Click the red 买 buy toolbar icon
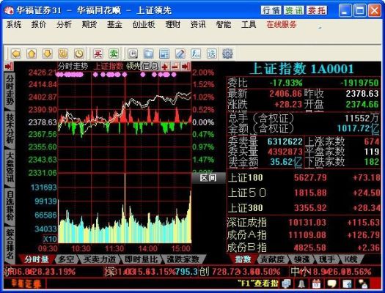 click(98, 53)
